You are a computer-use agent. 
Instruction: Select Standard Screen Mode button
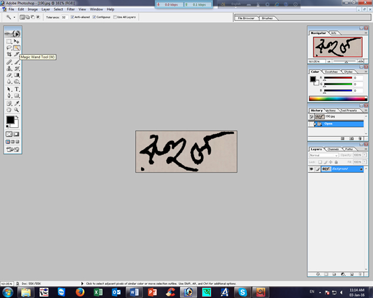[8, 142]
